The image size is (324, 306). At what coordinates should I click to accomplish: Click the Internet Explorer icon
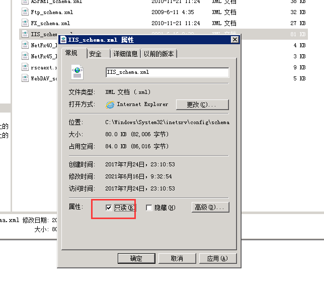tap(110, 105)
